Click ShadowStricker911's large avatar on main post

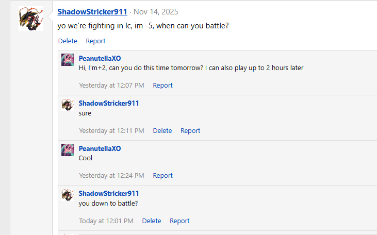point(31,19)
